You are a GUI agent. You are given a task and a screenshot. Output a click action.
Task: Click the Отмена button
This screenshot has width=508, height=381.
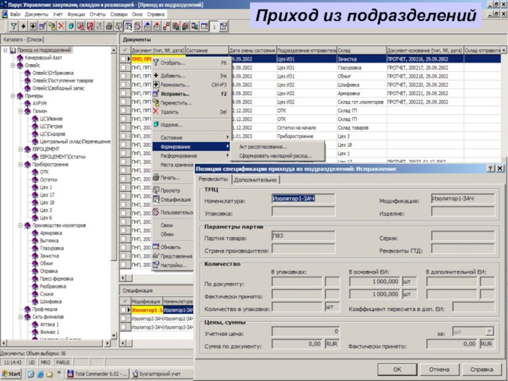[439, 368]
